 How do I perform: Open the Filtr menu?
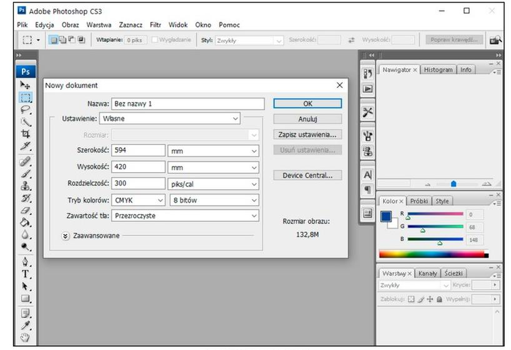click(x=156, y=25)
